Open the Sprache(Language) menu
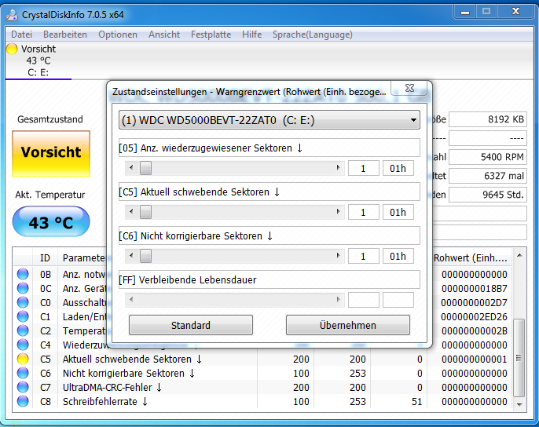The image size is (539, 427). click(313, 35)
